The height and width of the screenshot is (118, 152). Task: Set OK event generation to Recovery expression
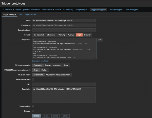[53, 65]
